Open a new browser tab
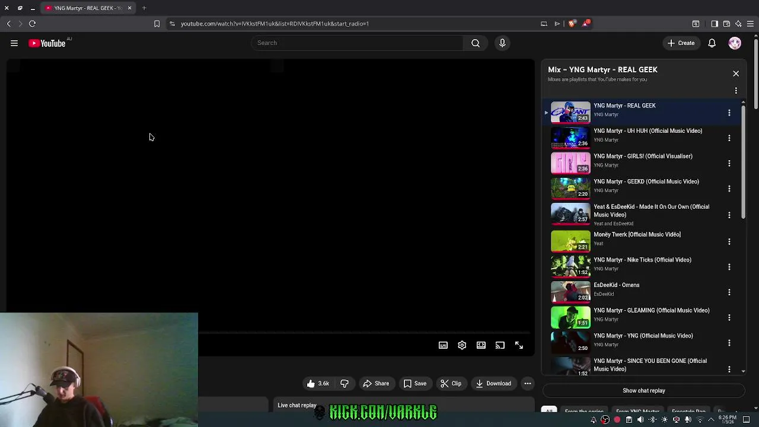This screenshot has height=427, width=759. pyautogui.click(x=144, y=8)
